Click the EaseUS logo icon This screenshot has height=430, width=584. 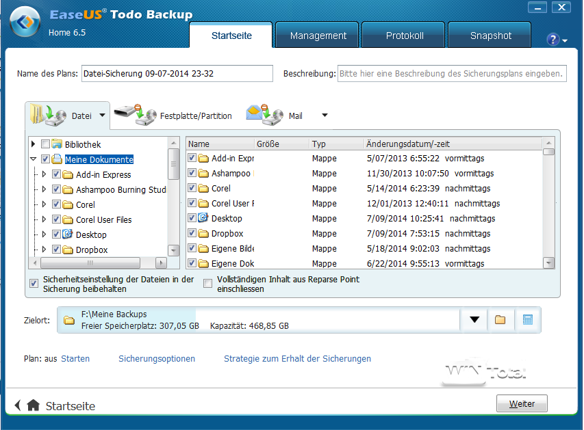coord(25,22)
